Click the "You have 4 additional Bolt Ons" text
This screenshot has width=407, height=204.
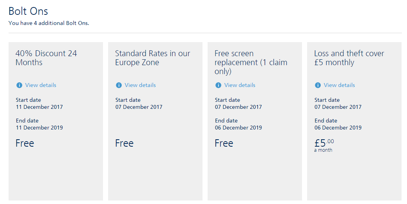(x=49, y=23)
